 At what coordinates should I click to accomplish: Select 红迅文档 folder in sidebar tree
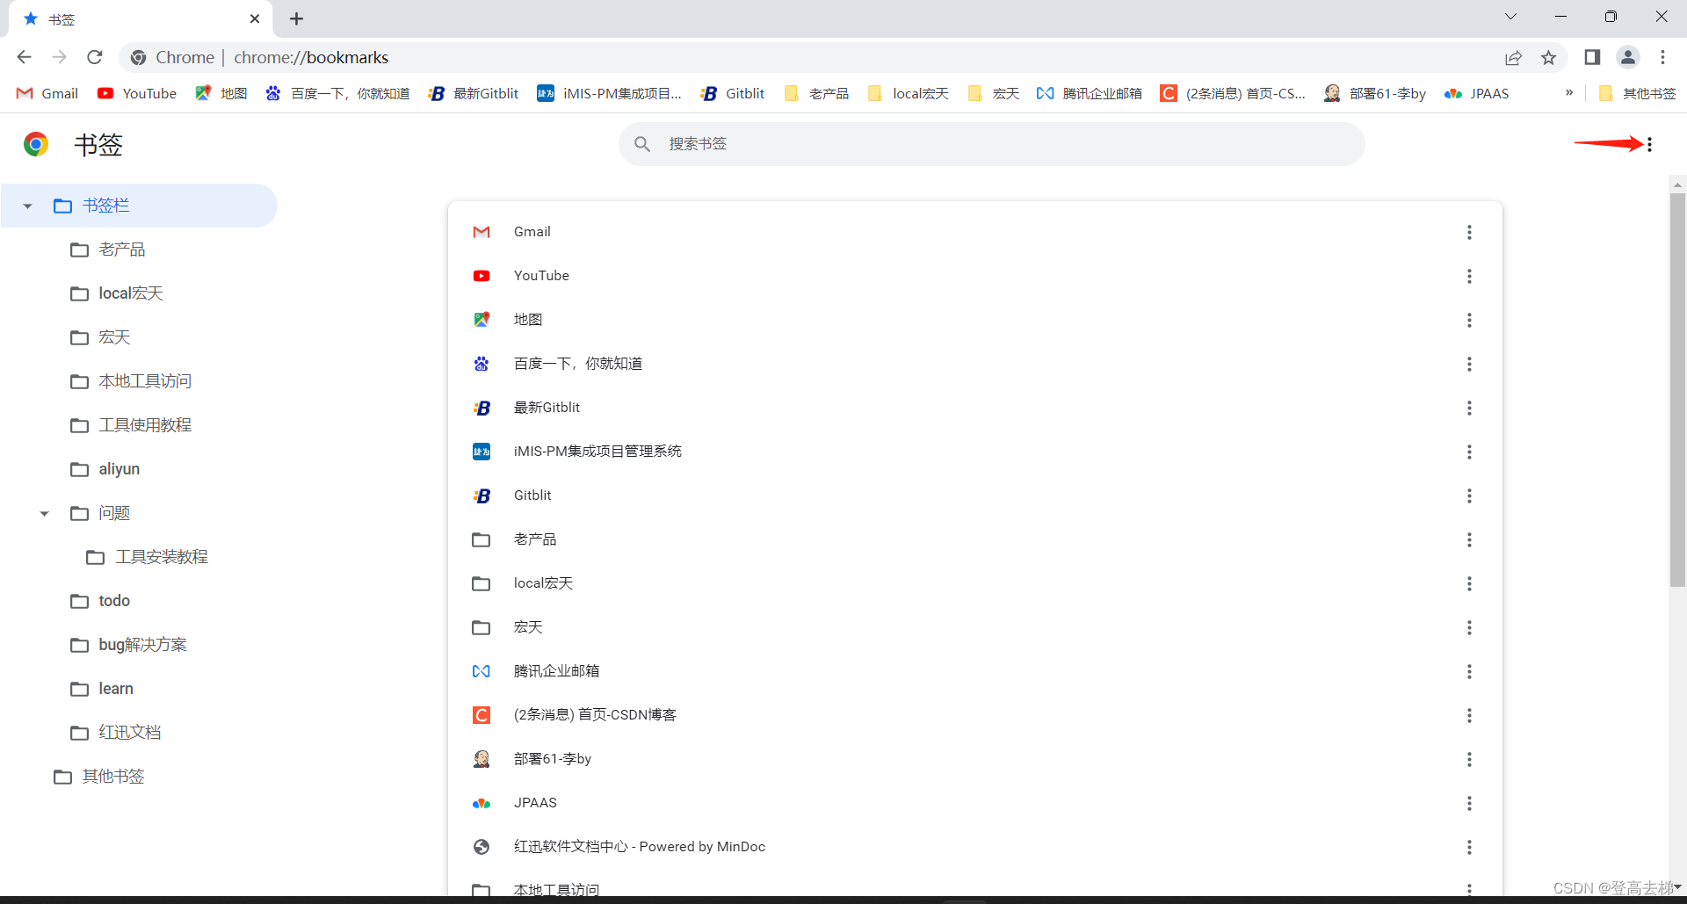[130, 734]
